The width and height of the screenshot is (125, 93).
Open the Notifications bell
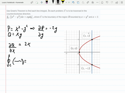coord(102,2)
